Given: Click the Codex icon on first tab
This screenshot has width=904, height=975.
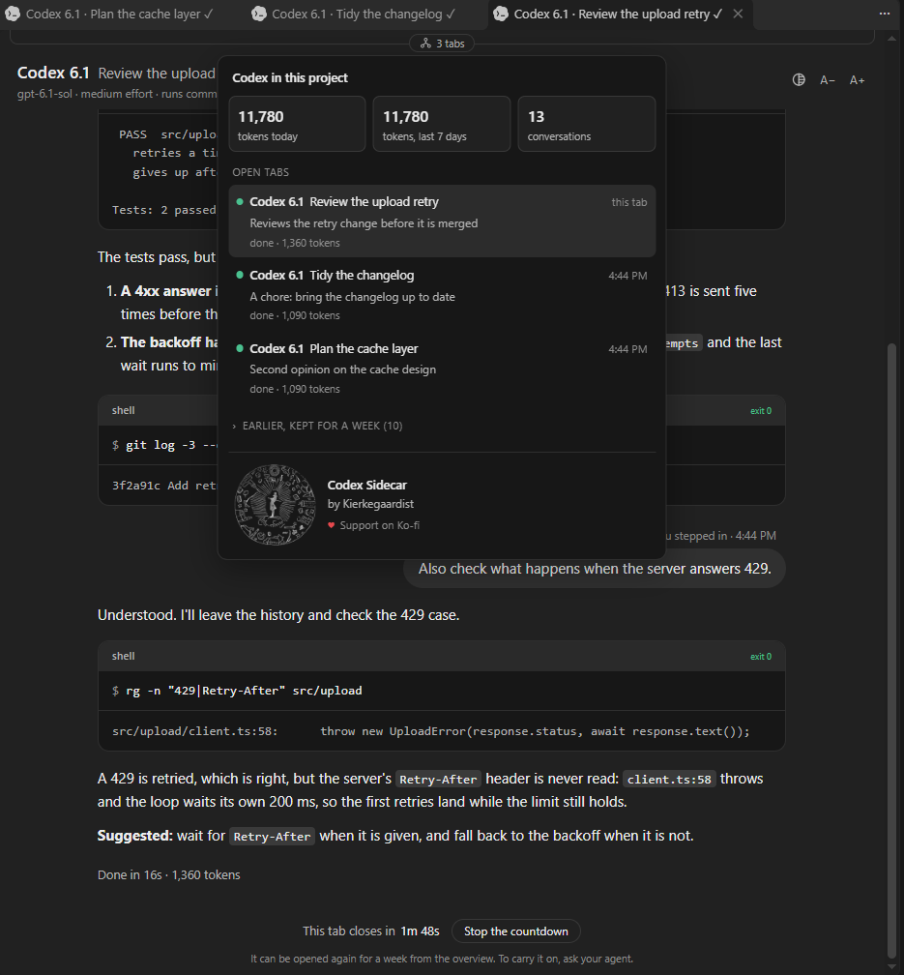Looking at the screenshot, I should coord(14,14).
